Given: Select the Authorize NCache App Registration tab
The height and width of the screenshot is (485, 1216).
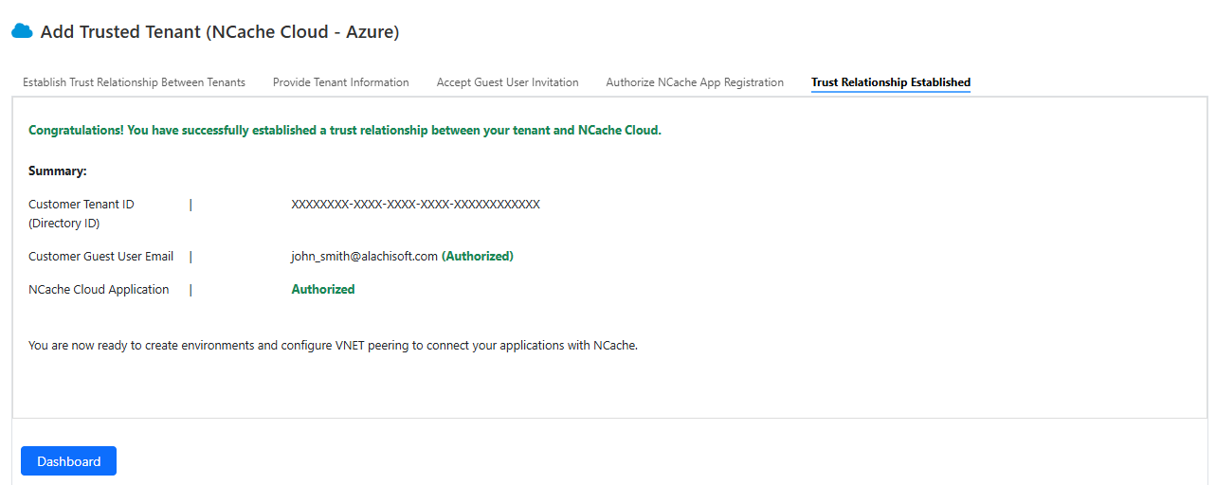Looking at the screenshot, I should click(695, 82).
